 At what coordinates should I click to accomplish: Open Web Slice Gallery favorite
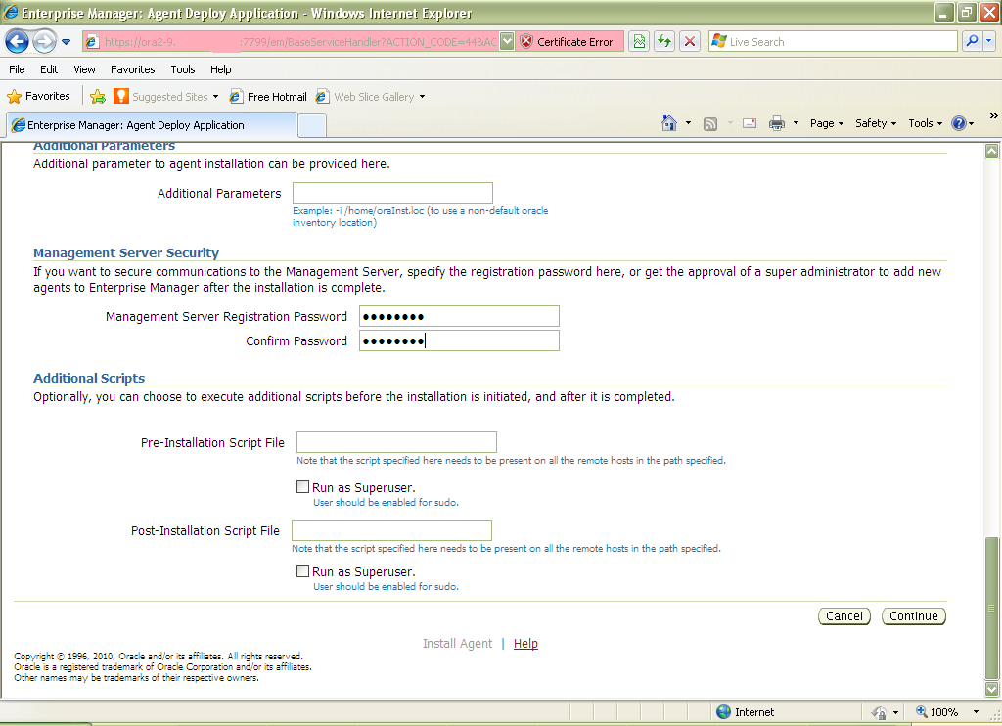tap(366, 97)
